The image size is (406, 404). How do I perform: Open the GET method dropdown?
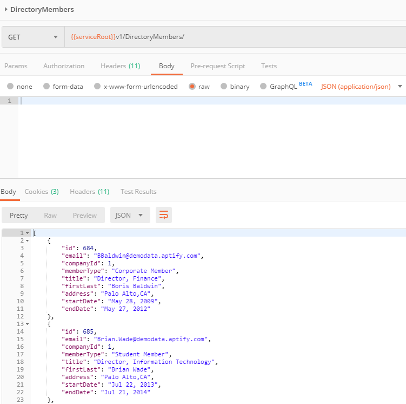coord(33,37)
